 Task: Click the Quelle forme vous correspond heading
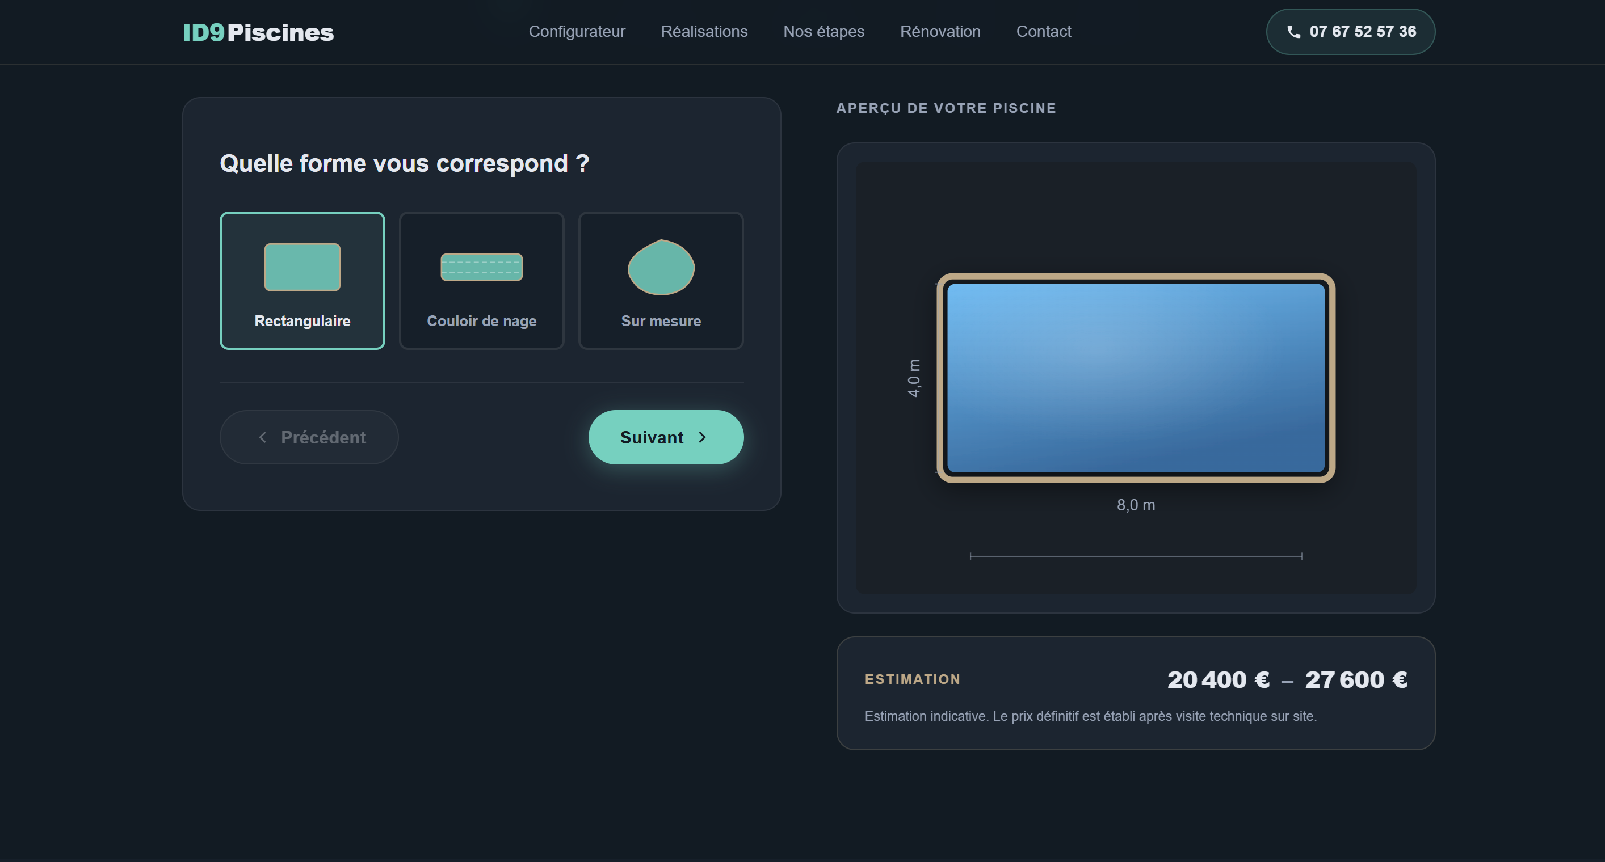(x=404, y=164)
